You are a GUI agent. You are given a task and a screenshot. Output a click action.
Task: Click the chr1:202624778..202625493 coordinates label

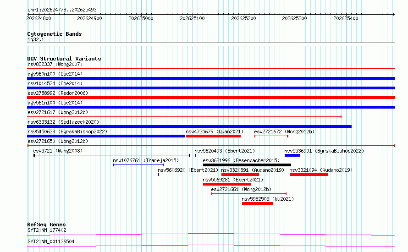(x=62, y=10)
